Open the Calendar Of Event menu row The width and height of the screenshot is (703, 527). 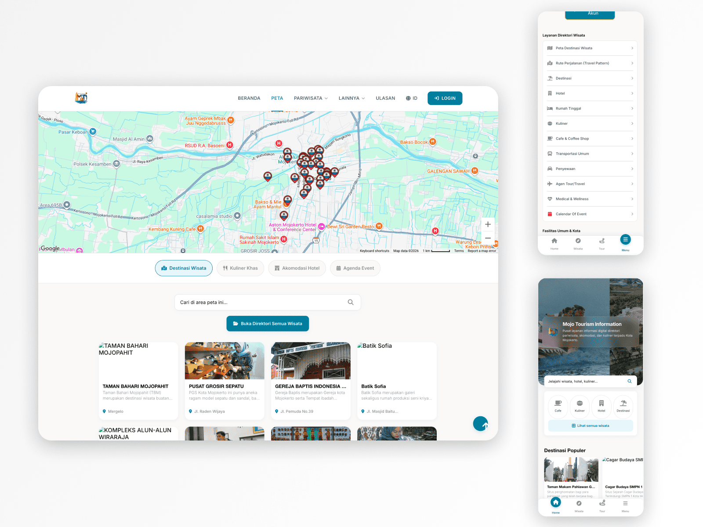tap(590, 214)
